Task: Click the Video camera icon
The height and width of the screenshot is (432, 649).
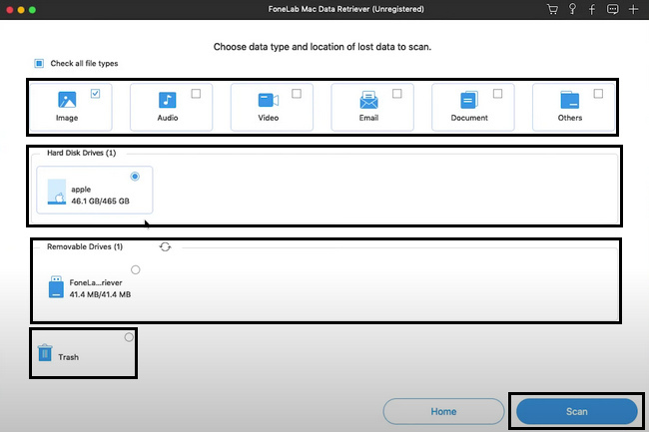Action: coord(269,100)
